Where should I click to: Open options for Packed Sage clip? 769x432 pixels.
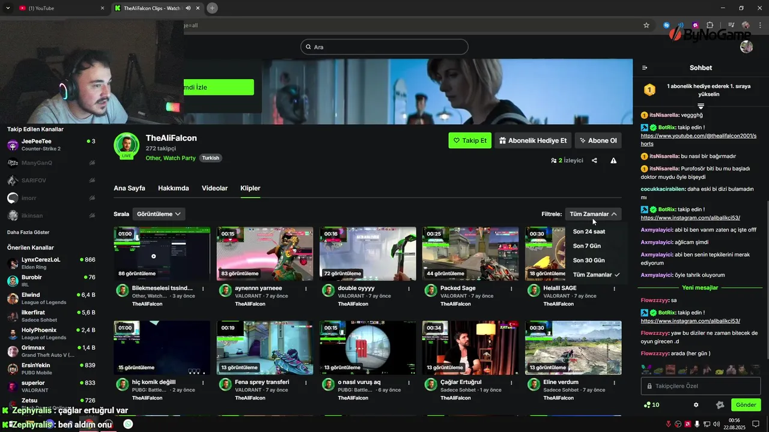511,289
